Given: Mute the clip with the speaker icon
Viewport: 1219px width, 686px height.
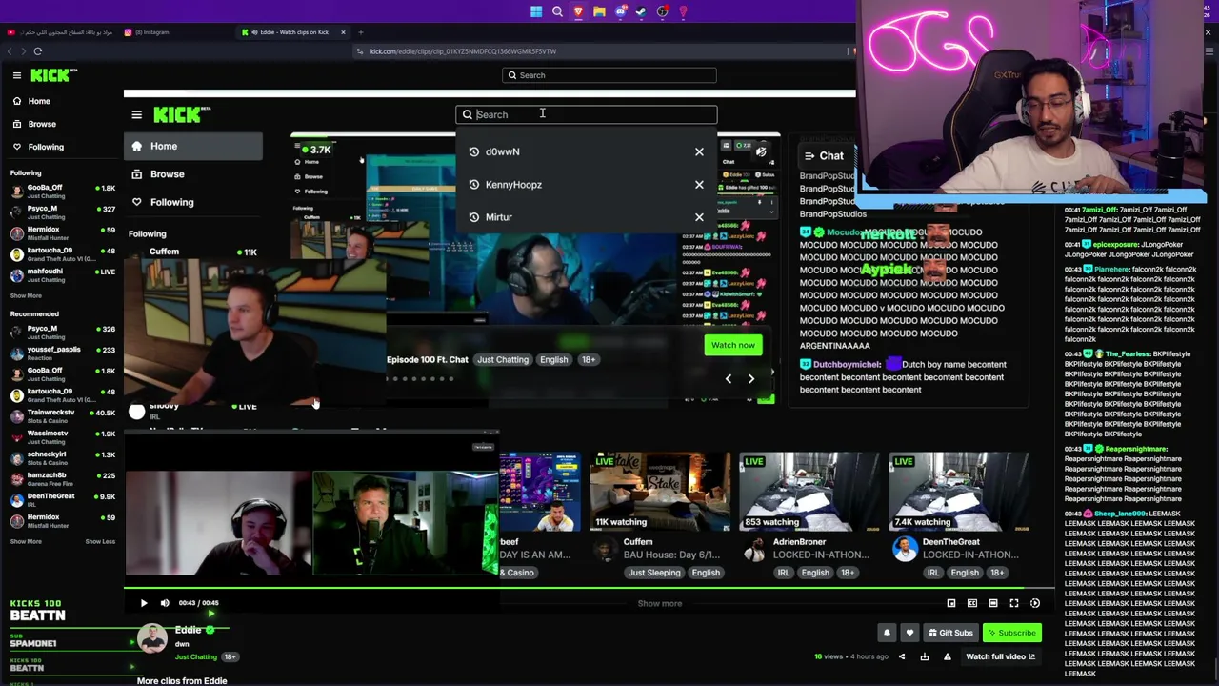Looking at the screenshot, I should click(x=165, y=603).
